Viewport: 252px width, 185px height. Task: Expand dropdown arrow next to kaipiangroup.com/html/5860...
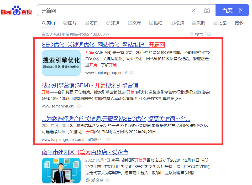pyautogui.click(x=108, y=139)
